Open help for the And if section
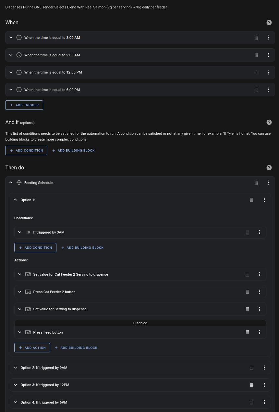This screenshot has width=279, height=412. coord(269,122)
